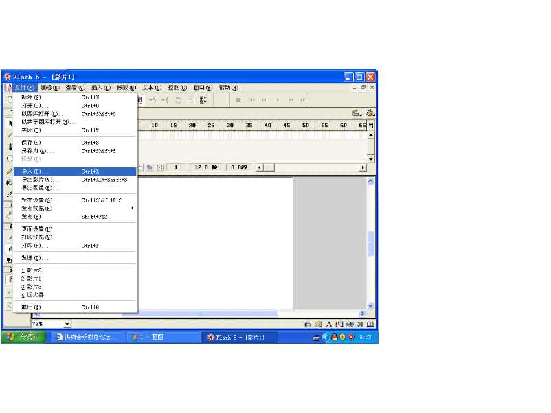Screen dimensions: 551x413
Task: Choose 打印预览 menu entry
Action: click(x=75, y=237)
